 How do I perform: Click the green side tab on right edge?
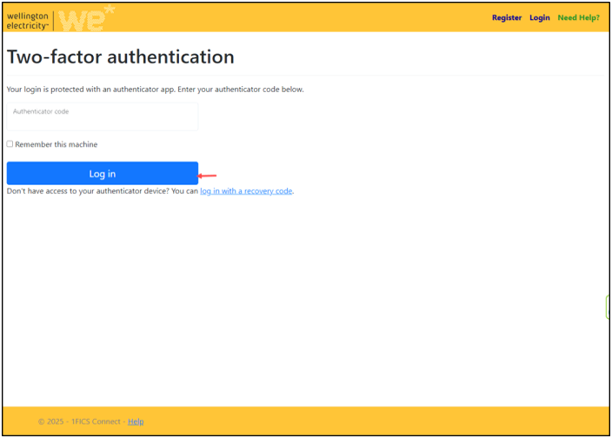pyautogui.click(x=608, y=307)
